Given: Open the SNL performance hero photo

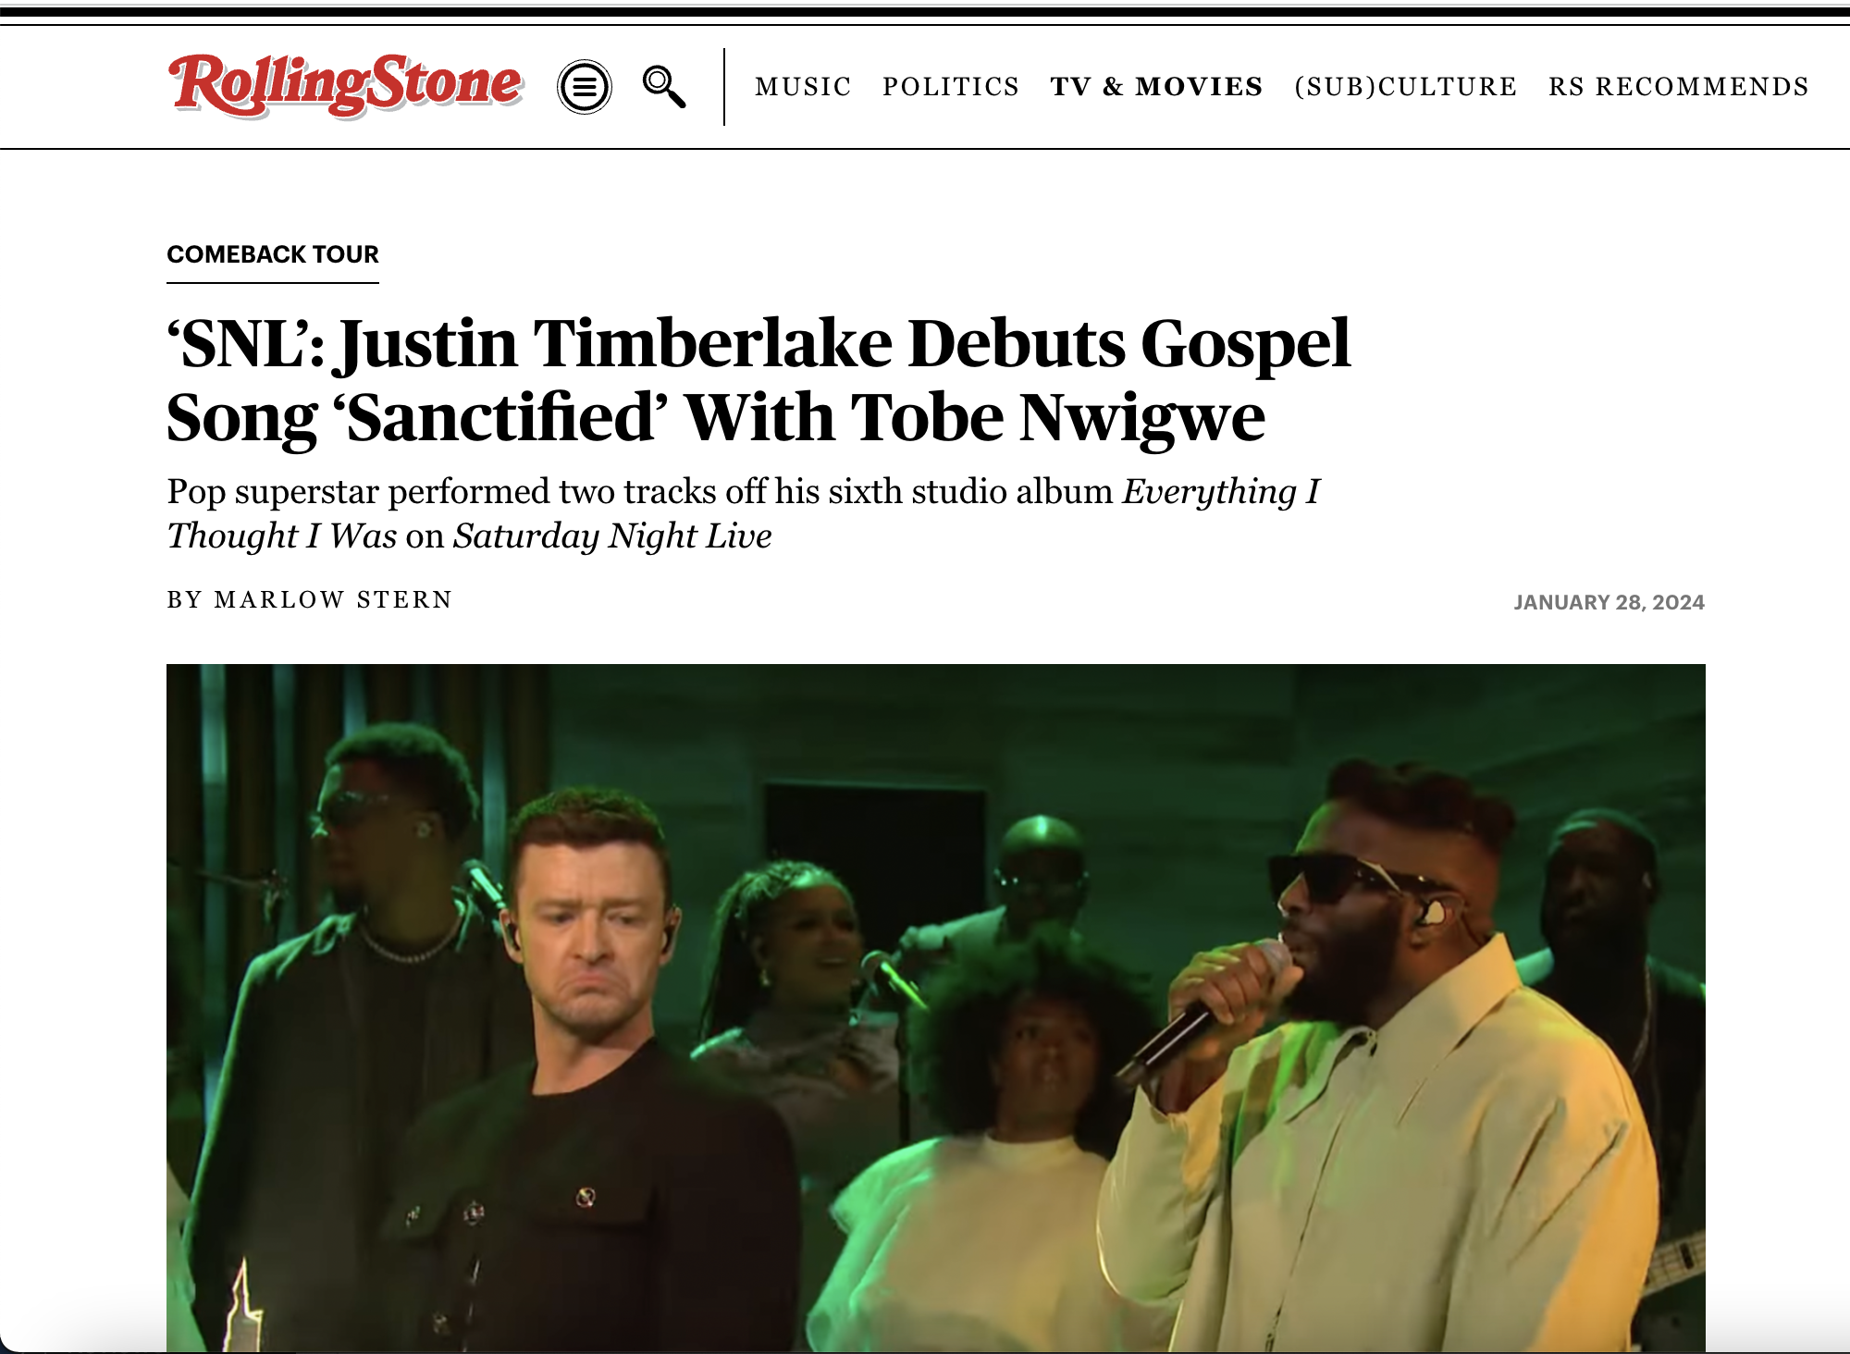Looking at the screenshot, I should point(936,1008).
